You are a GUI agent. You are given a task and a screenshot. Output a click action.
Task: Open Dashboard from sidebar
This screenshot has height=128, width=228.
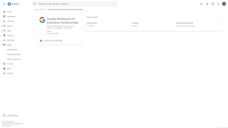click(11, 16)
